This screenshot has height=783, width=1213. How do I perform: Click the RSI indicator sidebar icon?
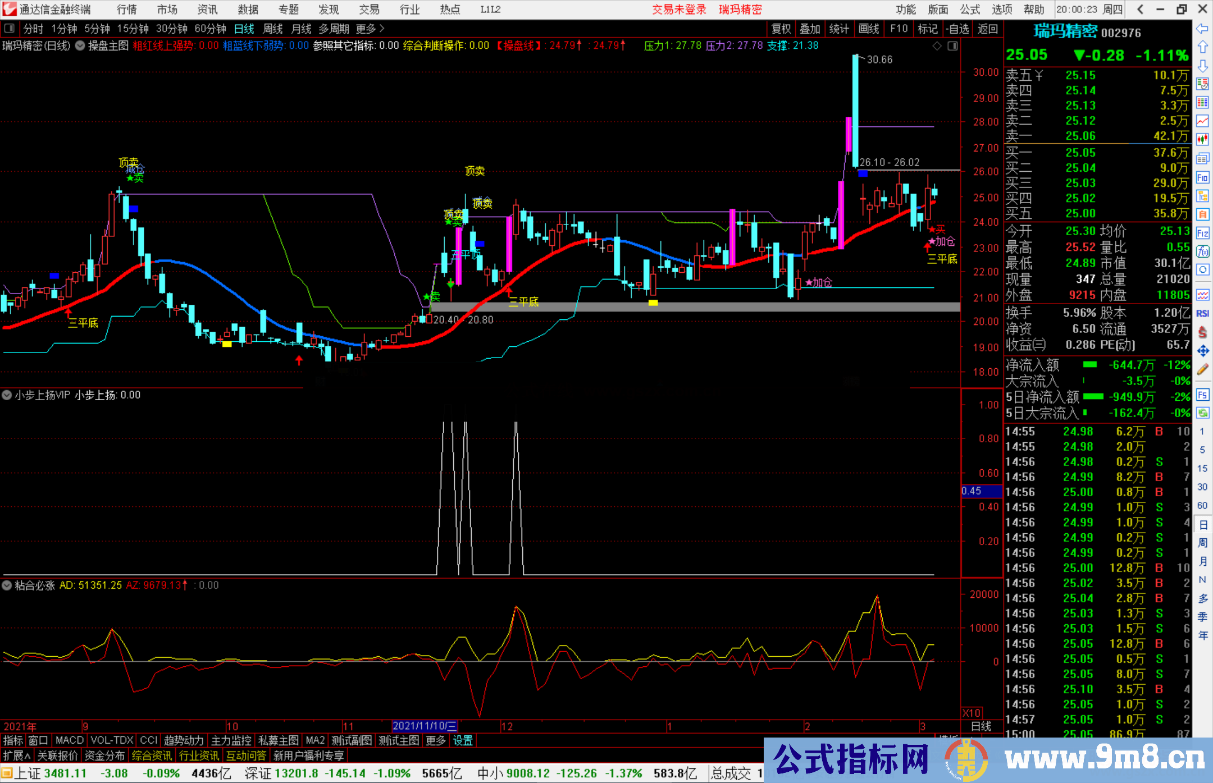tap(1202, 313)
